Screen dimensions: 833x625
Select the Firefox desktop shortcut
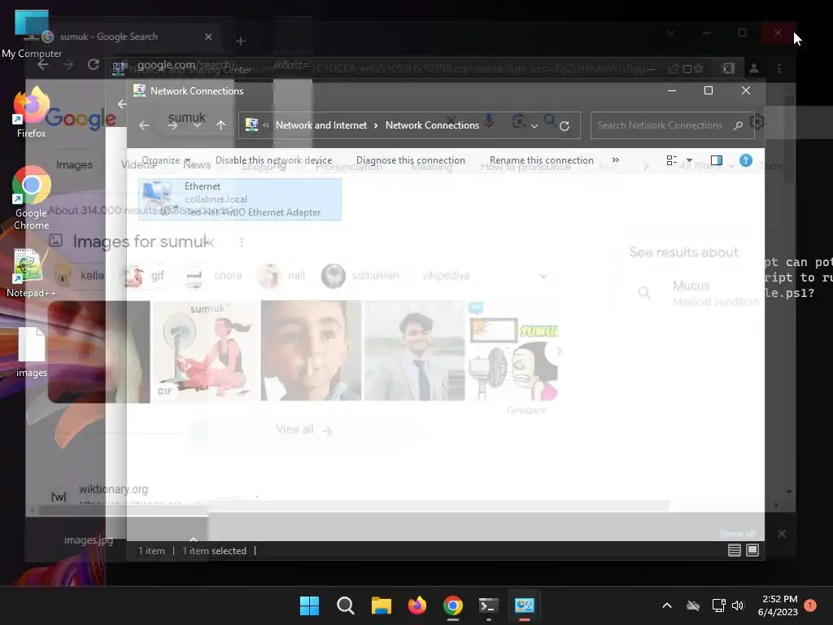click(32, 112)
